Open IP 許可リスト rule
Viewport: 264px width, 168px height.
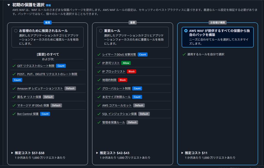[111, 63]
